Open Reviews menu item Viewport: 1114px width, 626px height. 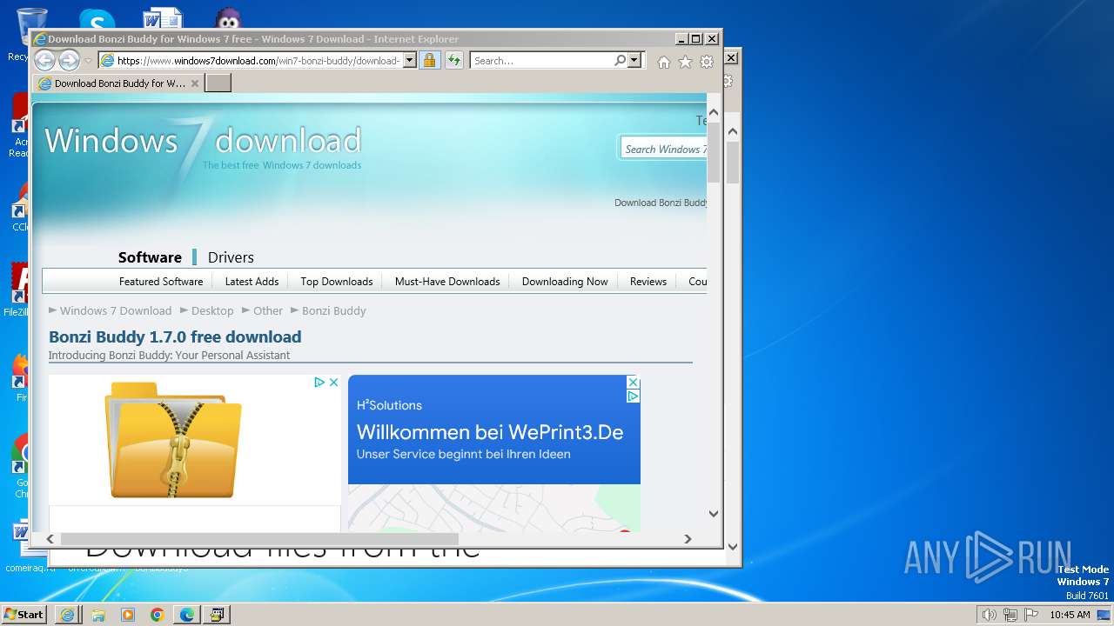pos(648,282)
